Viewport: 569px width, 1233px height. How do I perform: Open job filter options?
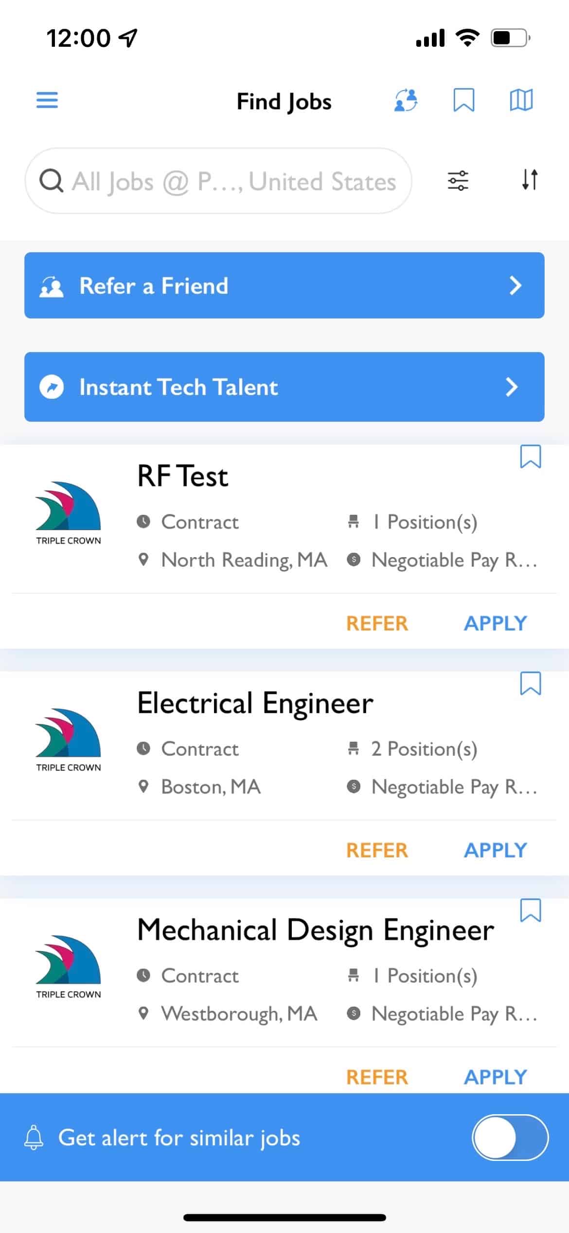click(458, 181)
